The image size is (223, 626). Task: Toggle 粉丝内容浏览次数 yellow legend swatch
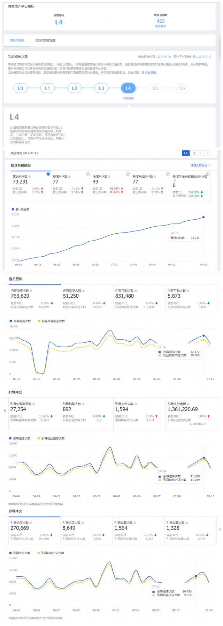(39, 321)
